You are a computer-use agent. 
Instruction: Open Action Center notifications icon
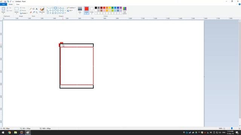[x=237, y=132]
